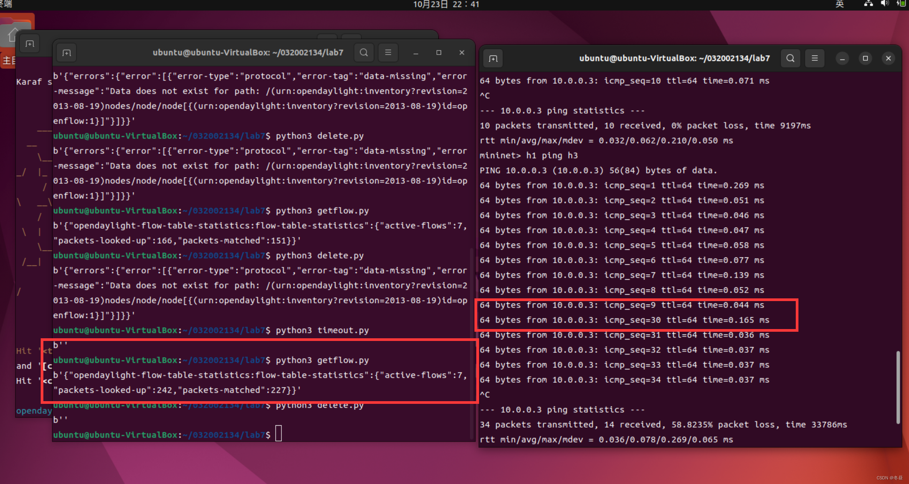Click the right terminal title bar text
The width and height of the screenshot is (909, 484).
[674, 58]
